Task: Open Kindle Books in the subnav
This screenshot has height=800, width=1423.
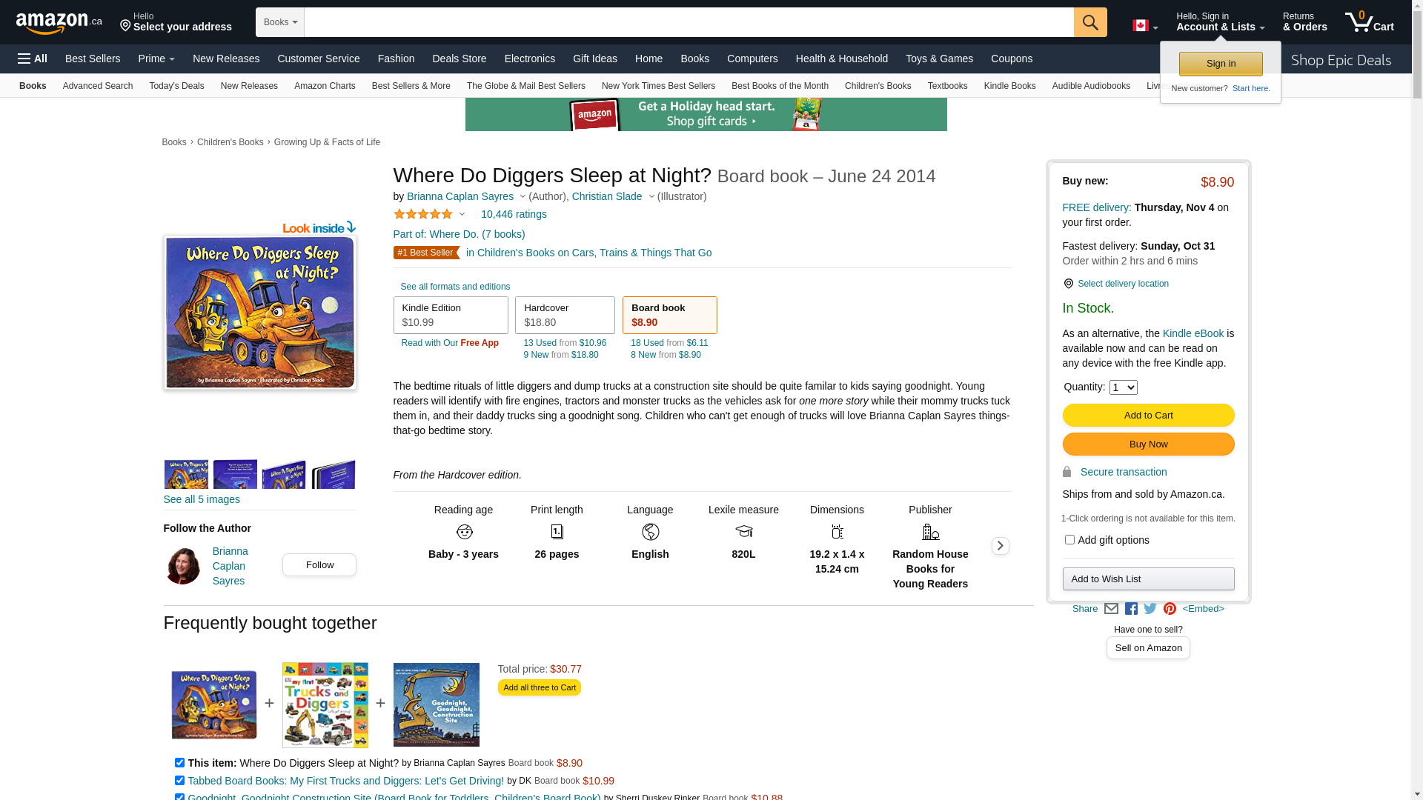Action: point(1009,86)
